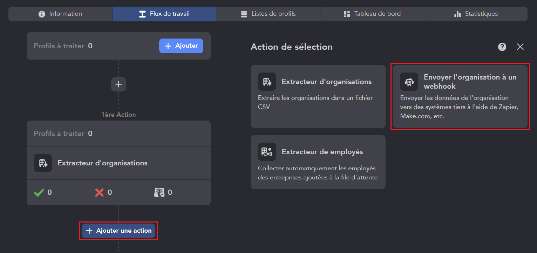
Task: Select the Extracteur d'organisations action card
Action: tap(318, 96)
